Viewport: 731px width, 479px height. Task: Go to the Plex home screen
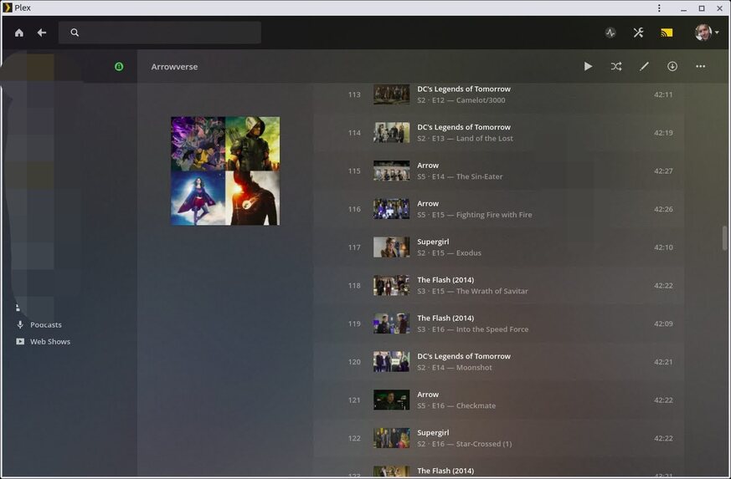[19, 33]
